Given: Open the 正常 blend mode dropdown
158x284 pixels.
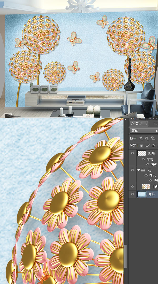Looking at the screenshot, I should coord(144,131).
